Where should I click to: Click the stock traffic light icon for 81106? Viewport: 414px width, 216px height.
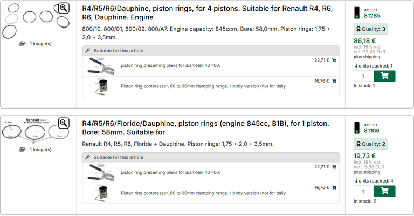[x=357, y=127]
